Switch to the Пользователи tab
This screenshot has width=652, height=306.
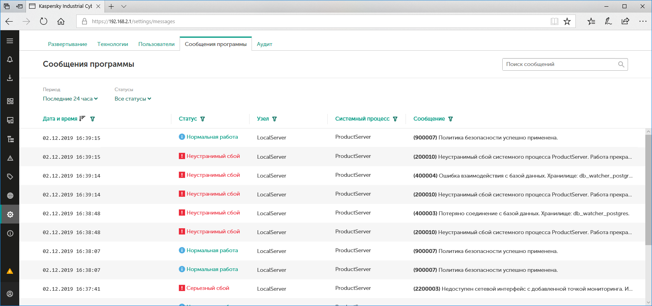156,44
